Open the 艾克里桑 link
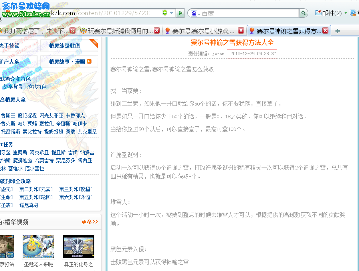The width and height of the screenshot is (359, 271). point(87,132)
